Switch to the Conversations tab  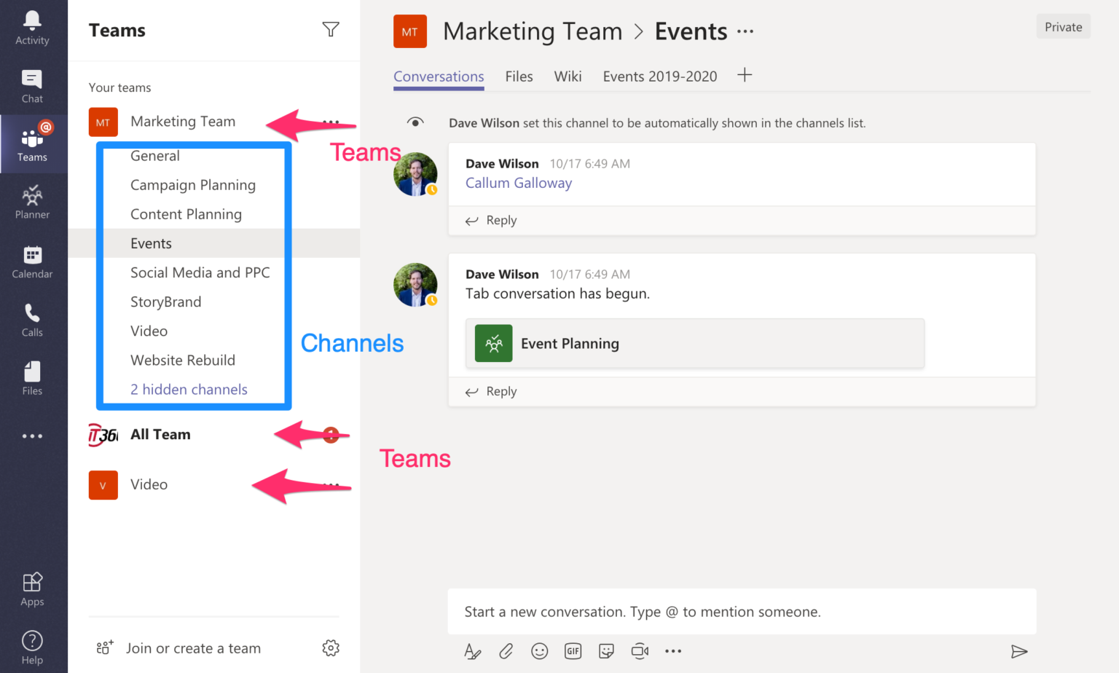439,76
